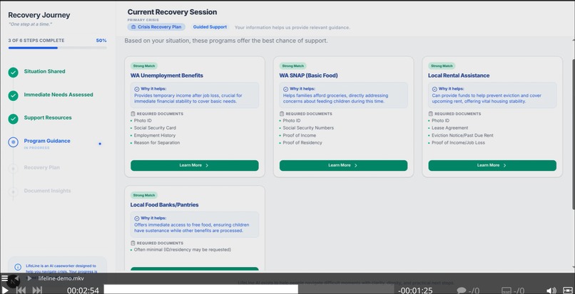Click the chevron on Rental Assistance Learn More
Viewport: 575px width, 294px height.
click(505, 165)
